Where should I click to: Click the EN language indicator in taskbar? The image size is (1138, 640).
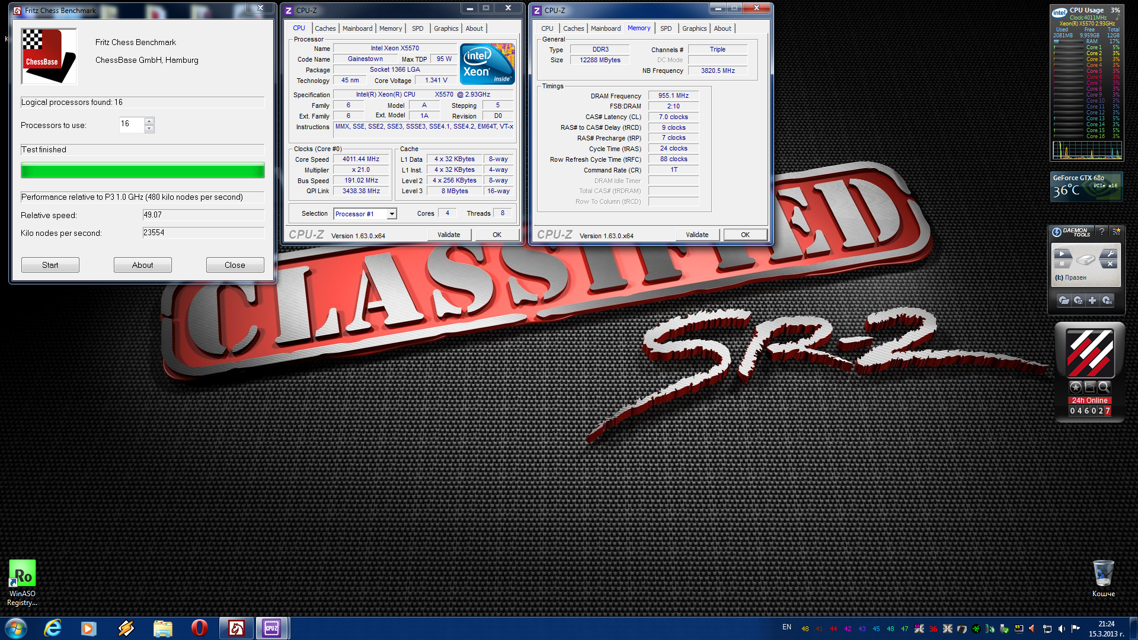(x=787, y=627)
